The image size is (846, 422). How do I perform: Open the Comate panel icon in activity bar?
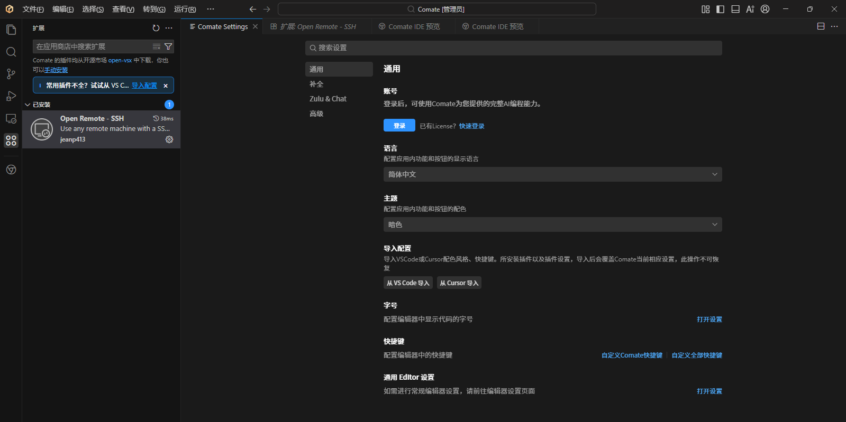[x=11, y=170]
